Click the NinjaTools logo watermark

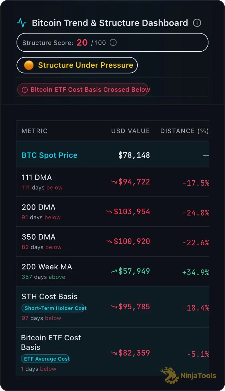(x=188, y=375)
